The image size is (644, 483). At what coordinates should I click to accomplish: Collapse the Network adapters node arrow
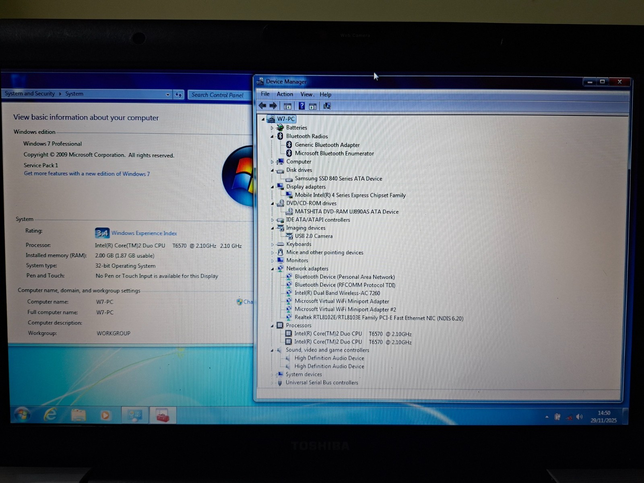(272, 269)
